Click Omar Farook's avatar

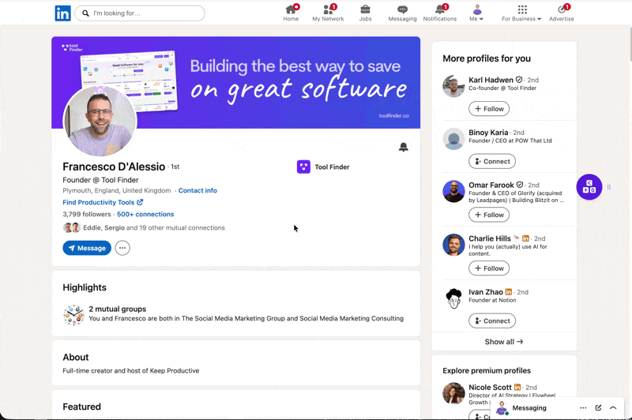pyautogui.click(x=453, y=191)
